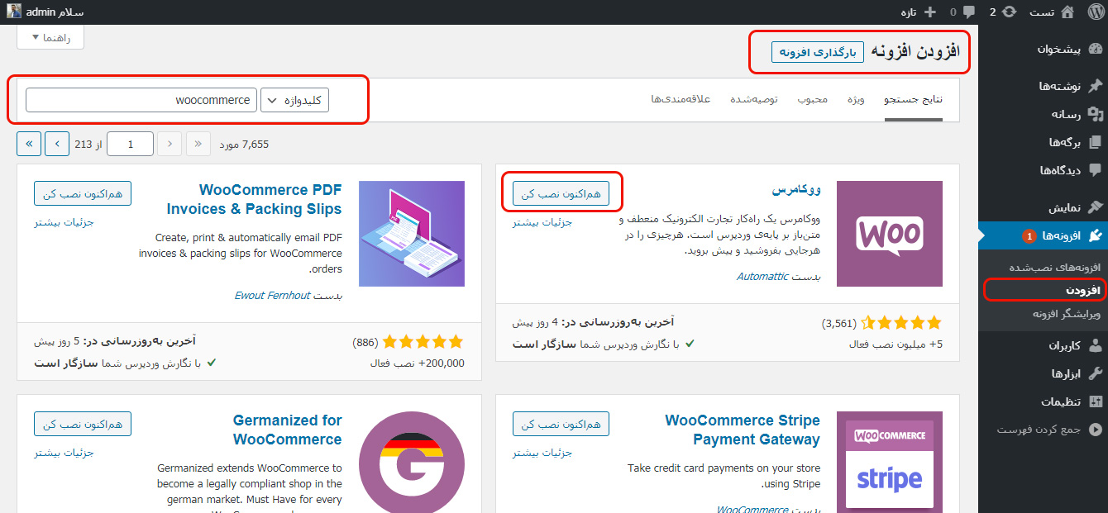Open the site home icon labeled تست
The image size is (1108, 513).
[x=1067, y=12]
